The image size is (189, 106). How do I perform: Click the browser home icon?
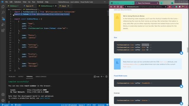coord(121,7)
